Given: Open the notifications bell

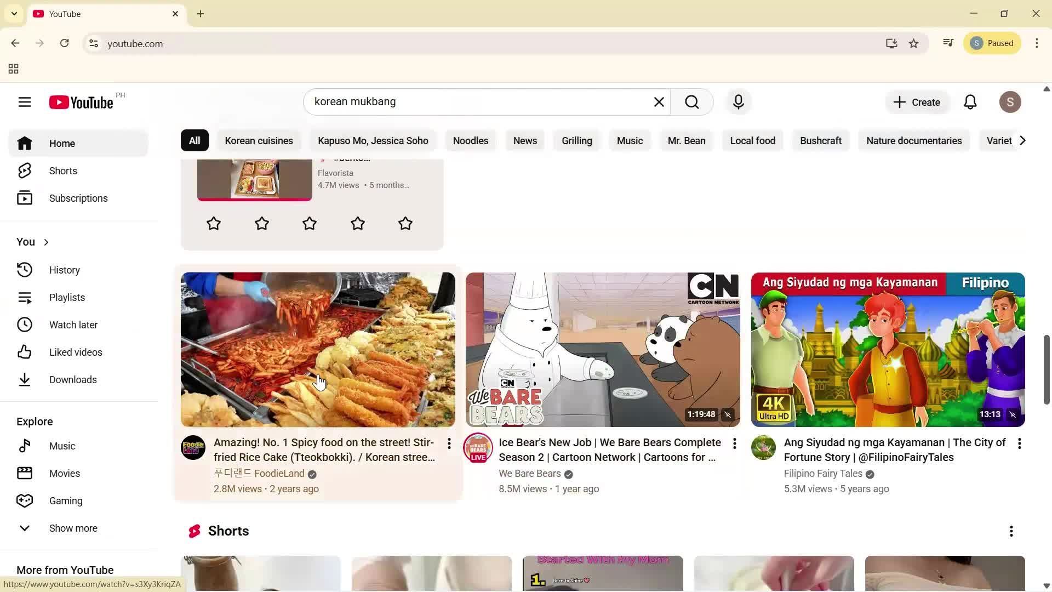Looking at the screenshot, I should click(970, 101).
